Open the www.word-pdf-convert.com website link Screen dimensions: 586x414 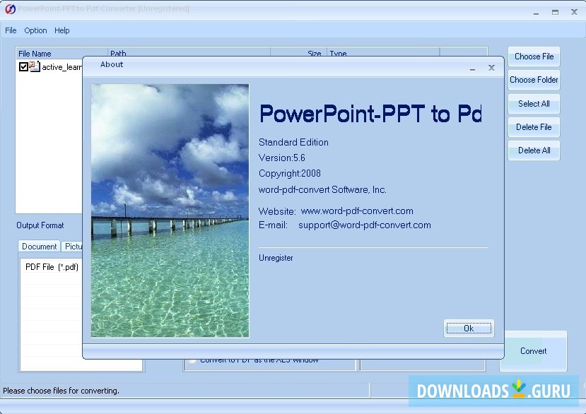point(357,211)
